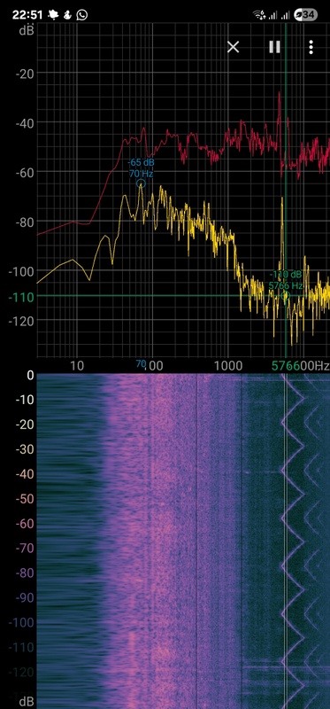Image resolution: width=330 pixels, height=709 pixels.
Task: Tap the spectrogram -50 scale label
Action: [x=25, y=499]
